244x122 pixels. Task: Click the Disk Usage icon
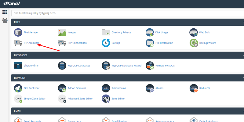coord(150,32)
